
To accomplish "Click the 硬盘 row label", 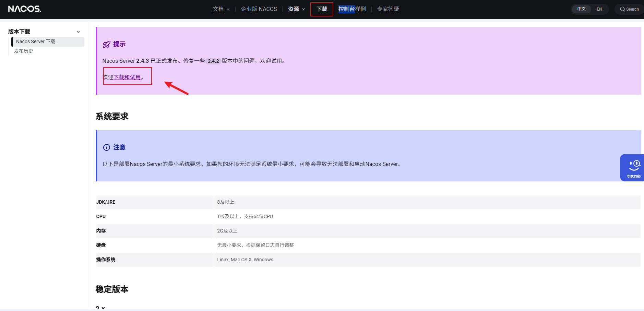I will coord(101,246).
